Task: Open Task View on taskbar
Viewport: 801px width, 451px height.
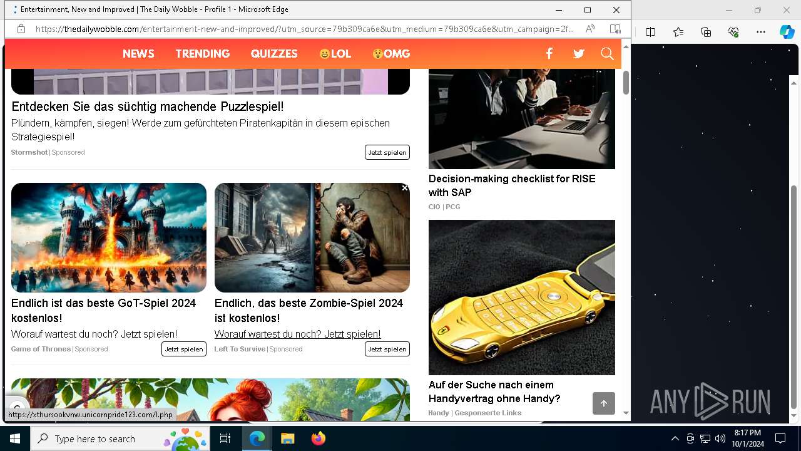Action: pos(225,438)
